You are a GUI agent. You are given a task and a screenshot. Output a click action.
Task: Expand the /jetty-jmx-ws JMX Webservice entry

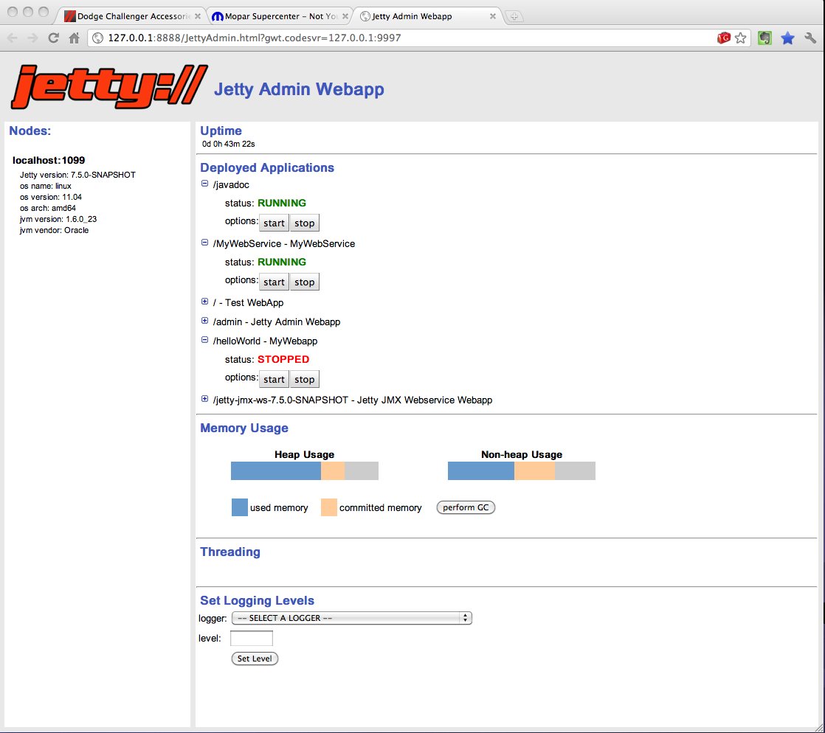(204, 398)
